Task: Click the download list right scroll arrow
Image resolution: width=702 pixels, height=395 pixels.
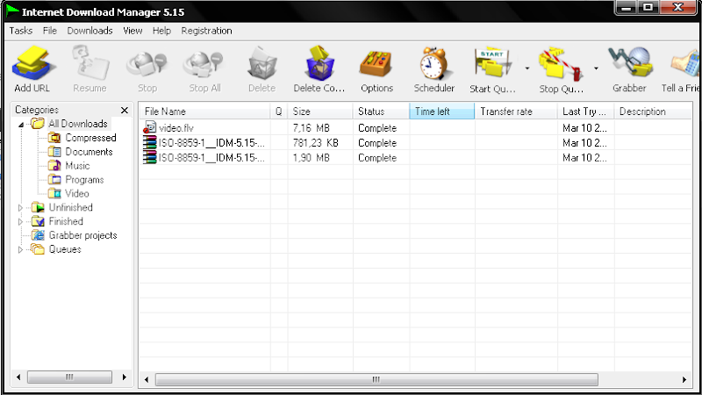Action: [684, 379]
